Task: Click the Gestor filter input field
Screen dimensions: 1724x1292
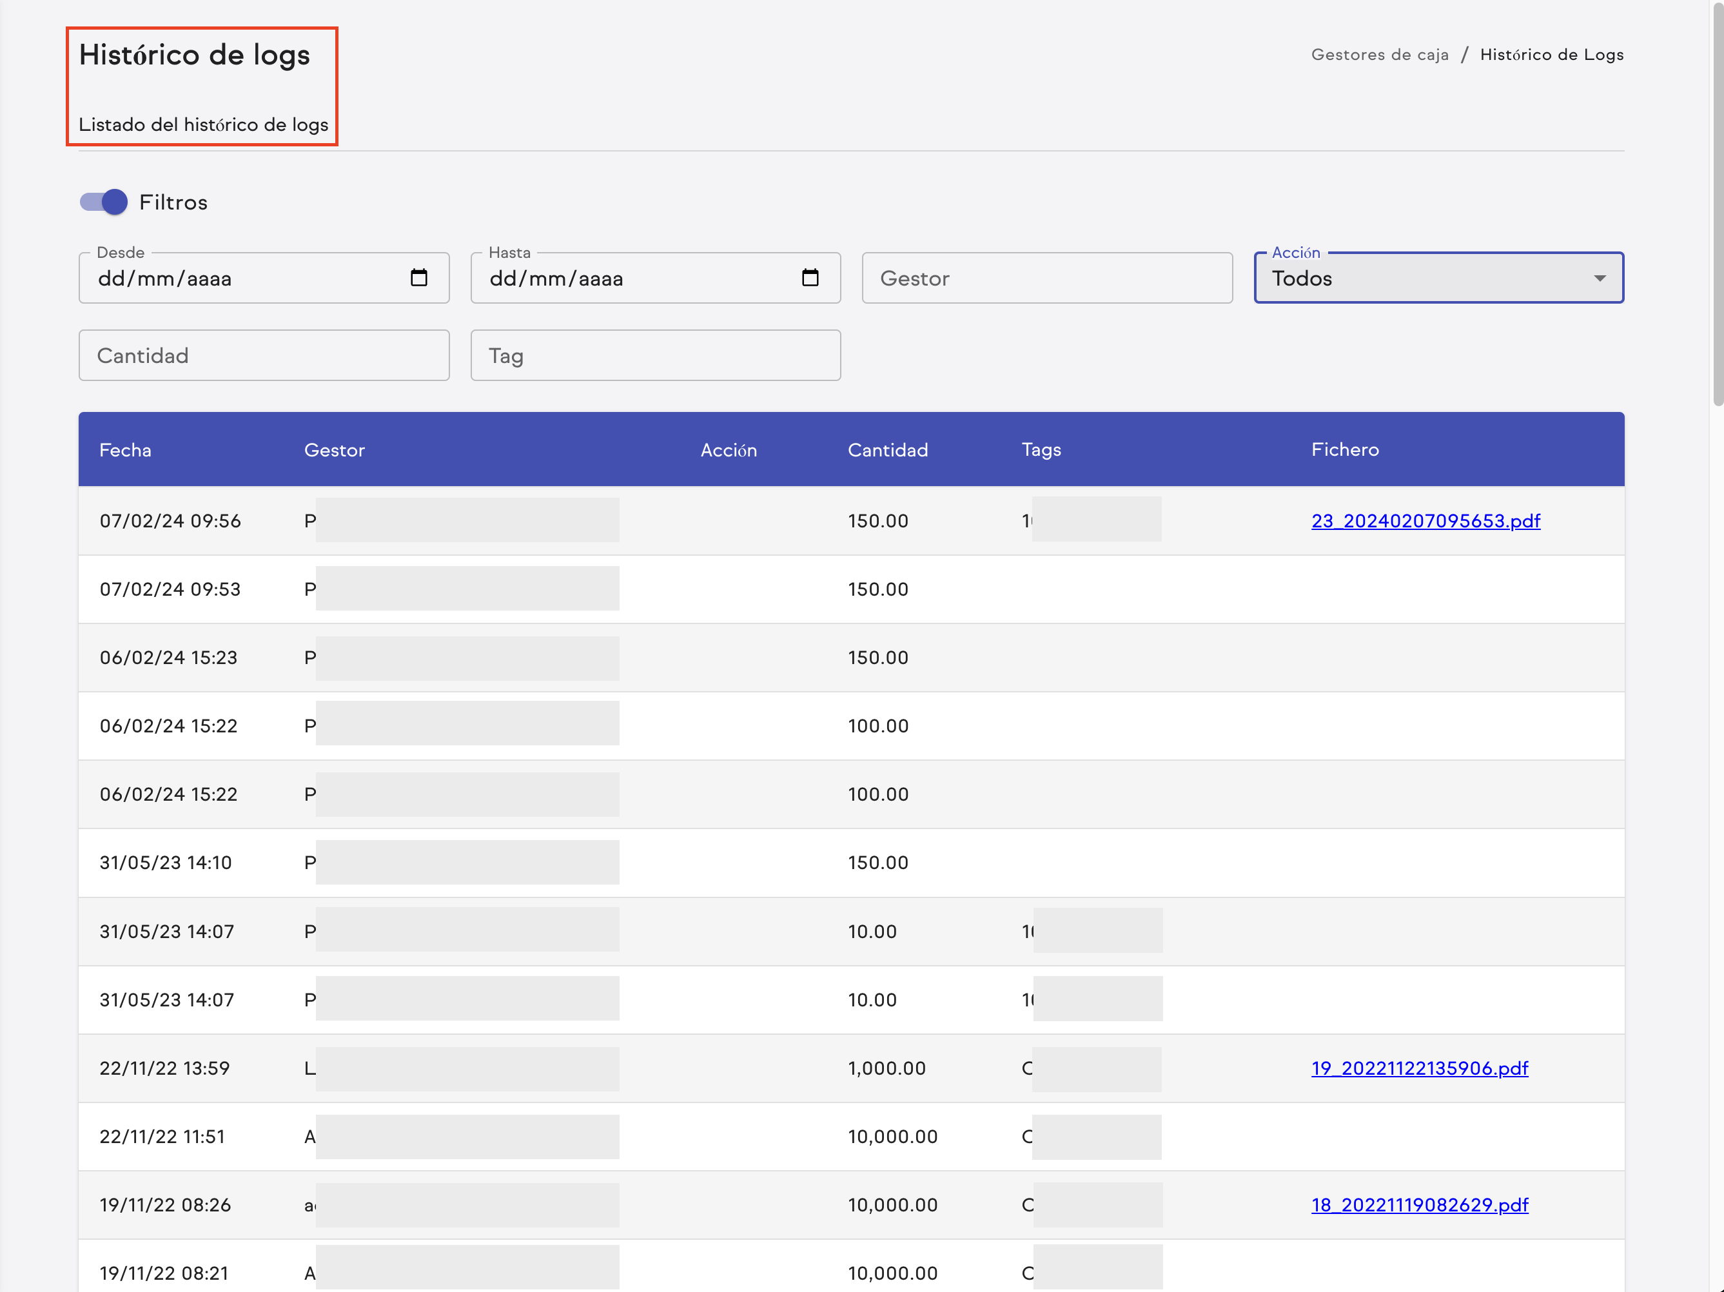Action: [x=1046, y=279]
